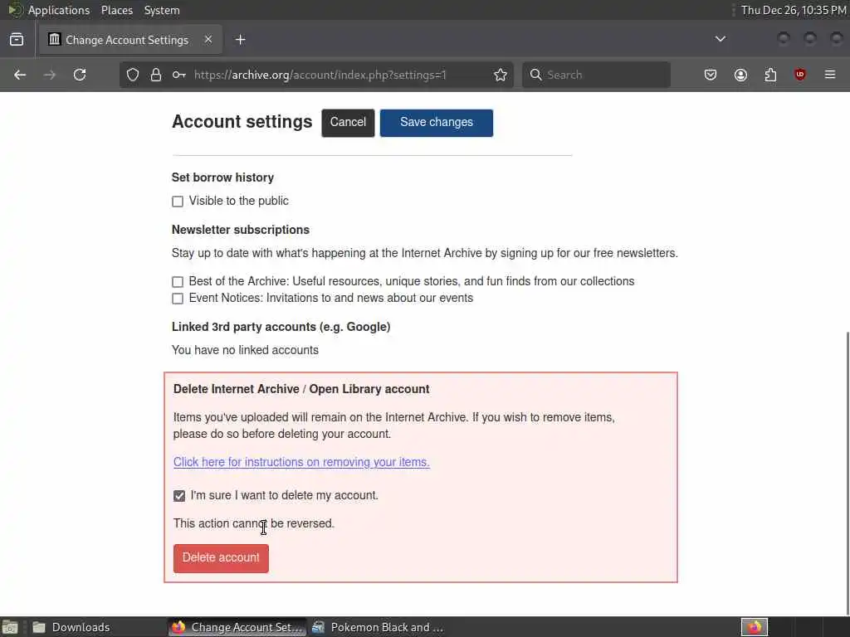Click the address bar URL
Screen dimensions: 850x637
[320, 75]
